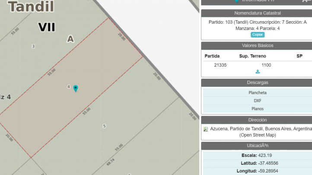This screenshot has width=312, height=175.
Task: Click the Tandil map label
Action: (31, 6)
